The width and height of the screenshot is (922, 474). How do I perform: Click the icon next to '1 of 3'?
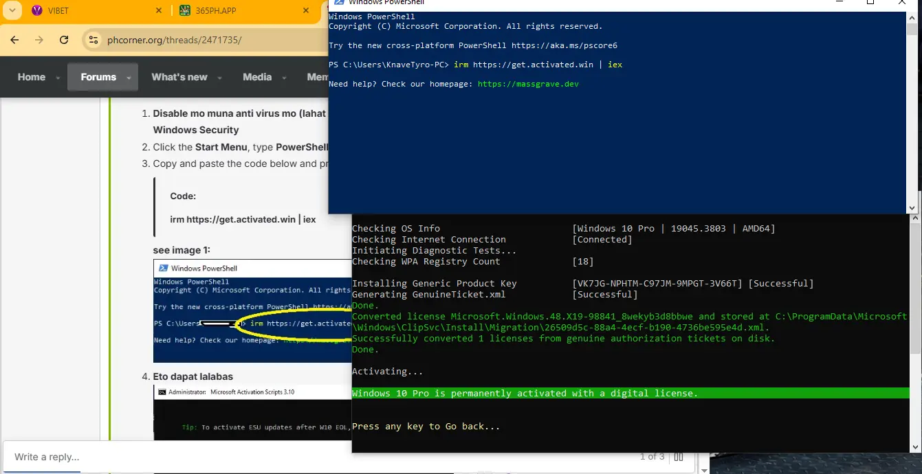pyautogui.click(x=679, y=457)
